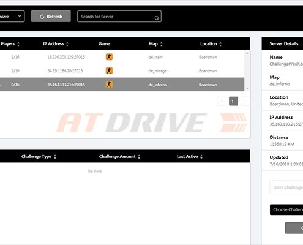This screenshot has height=245, width=303.
Task: Select IP 35.163.133.216:27015 in server list
Action: click(x=66, y=85)
